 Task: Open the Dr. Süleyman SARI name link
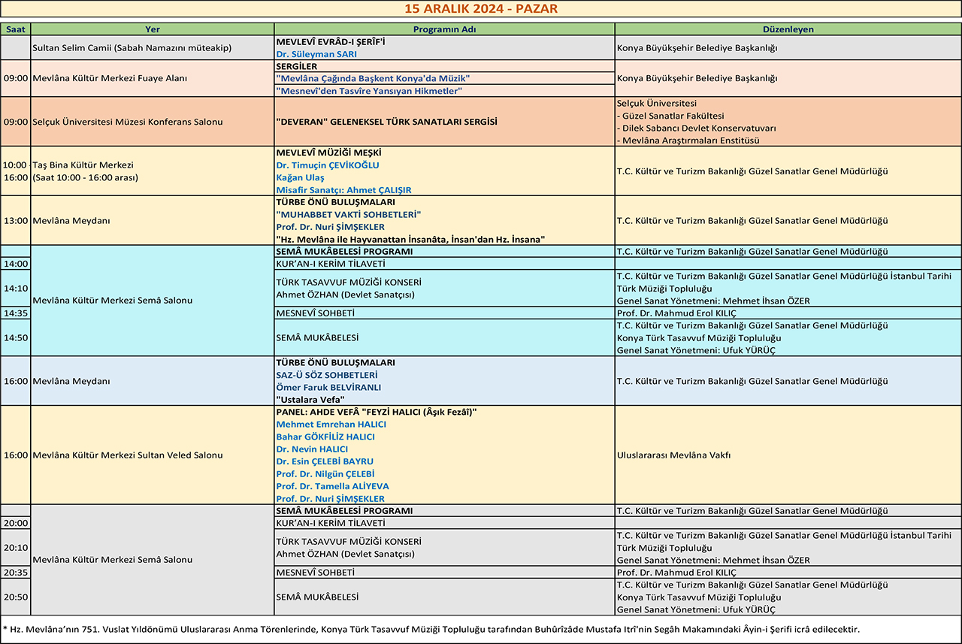[x=316, y=54]
